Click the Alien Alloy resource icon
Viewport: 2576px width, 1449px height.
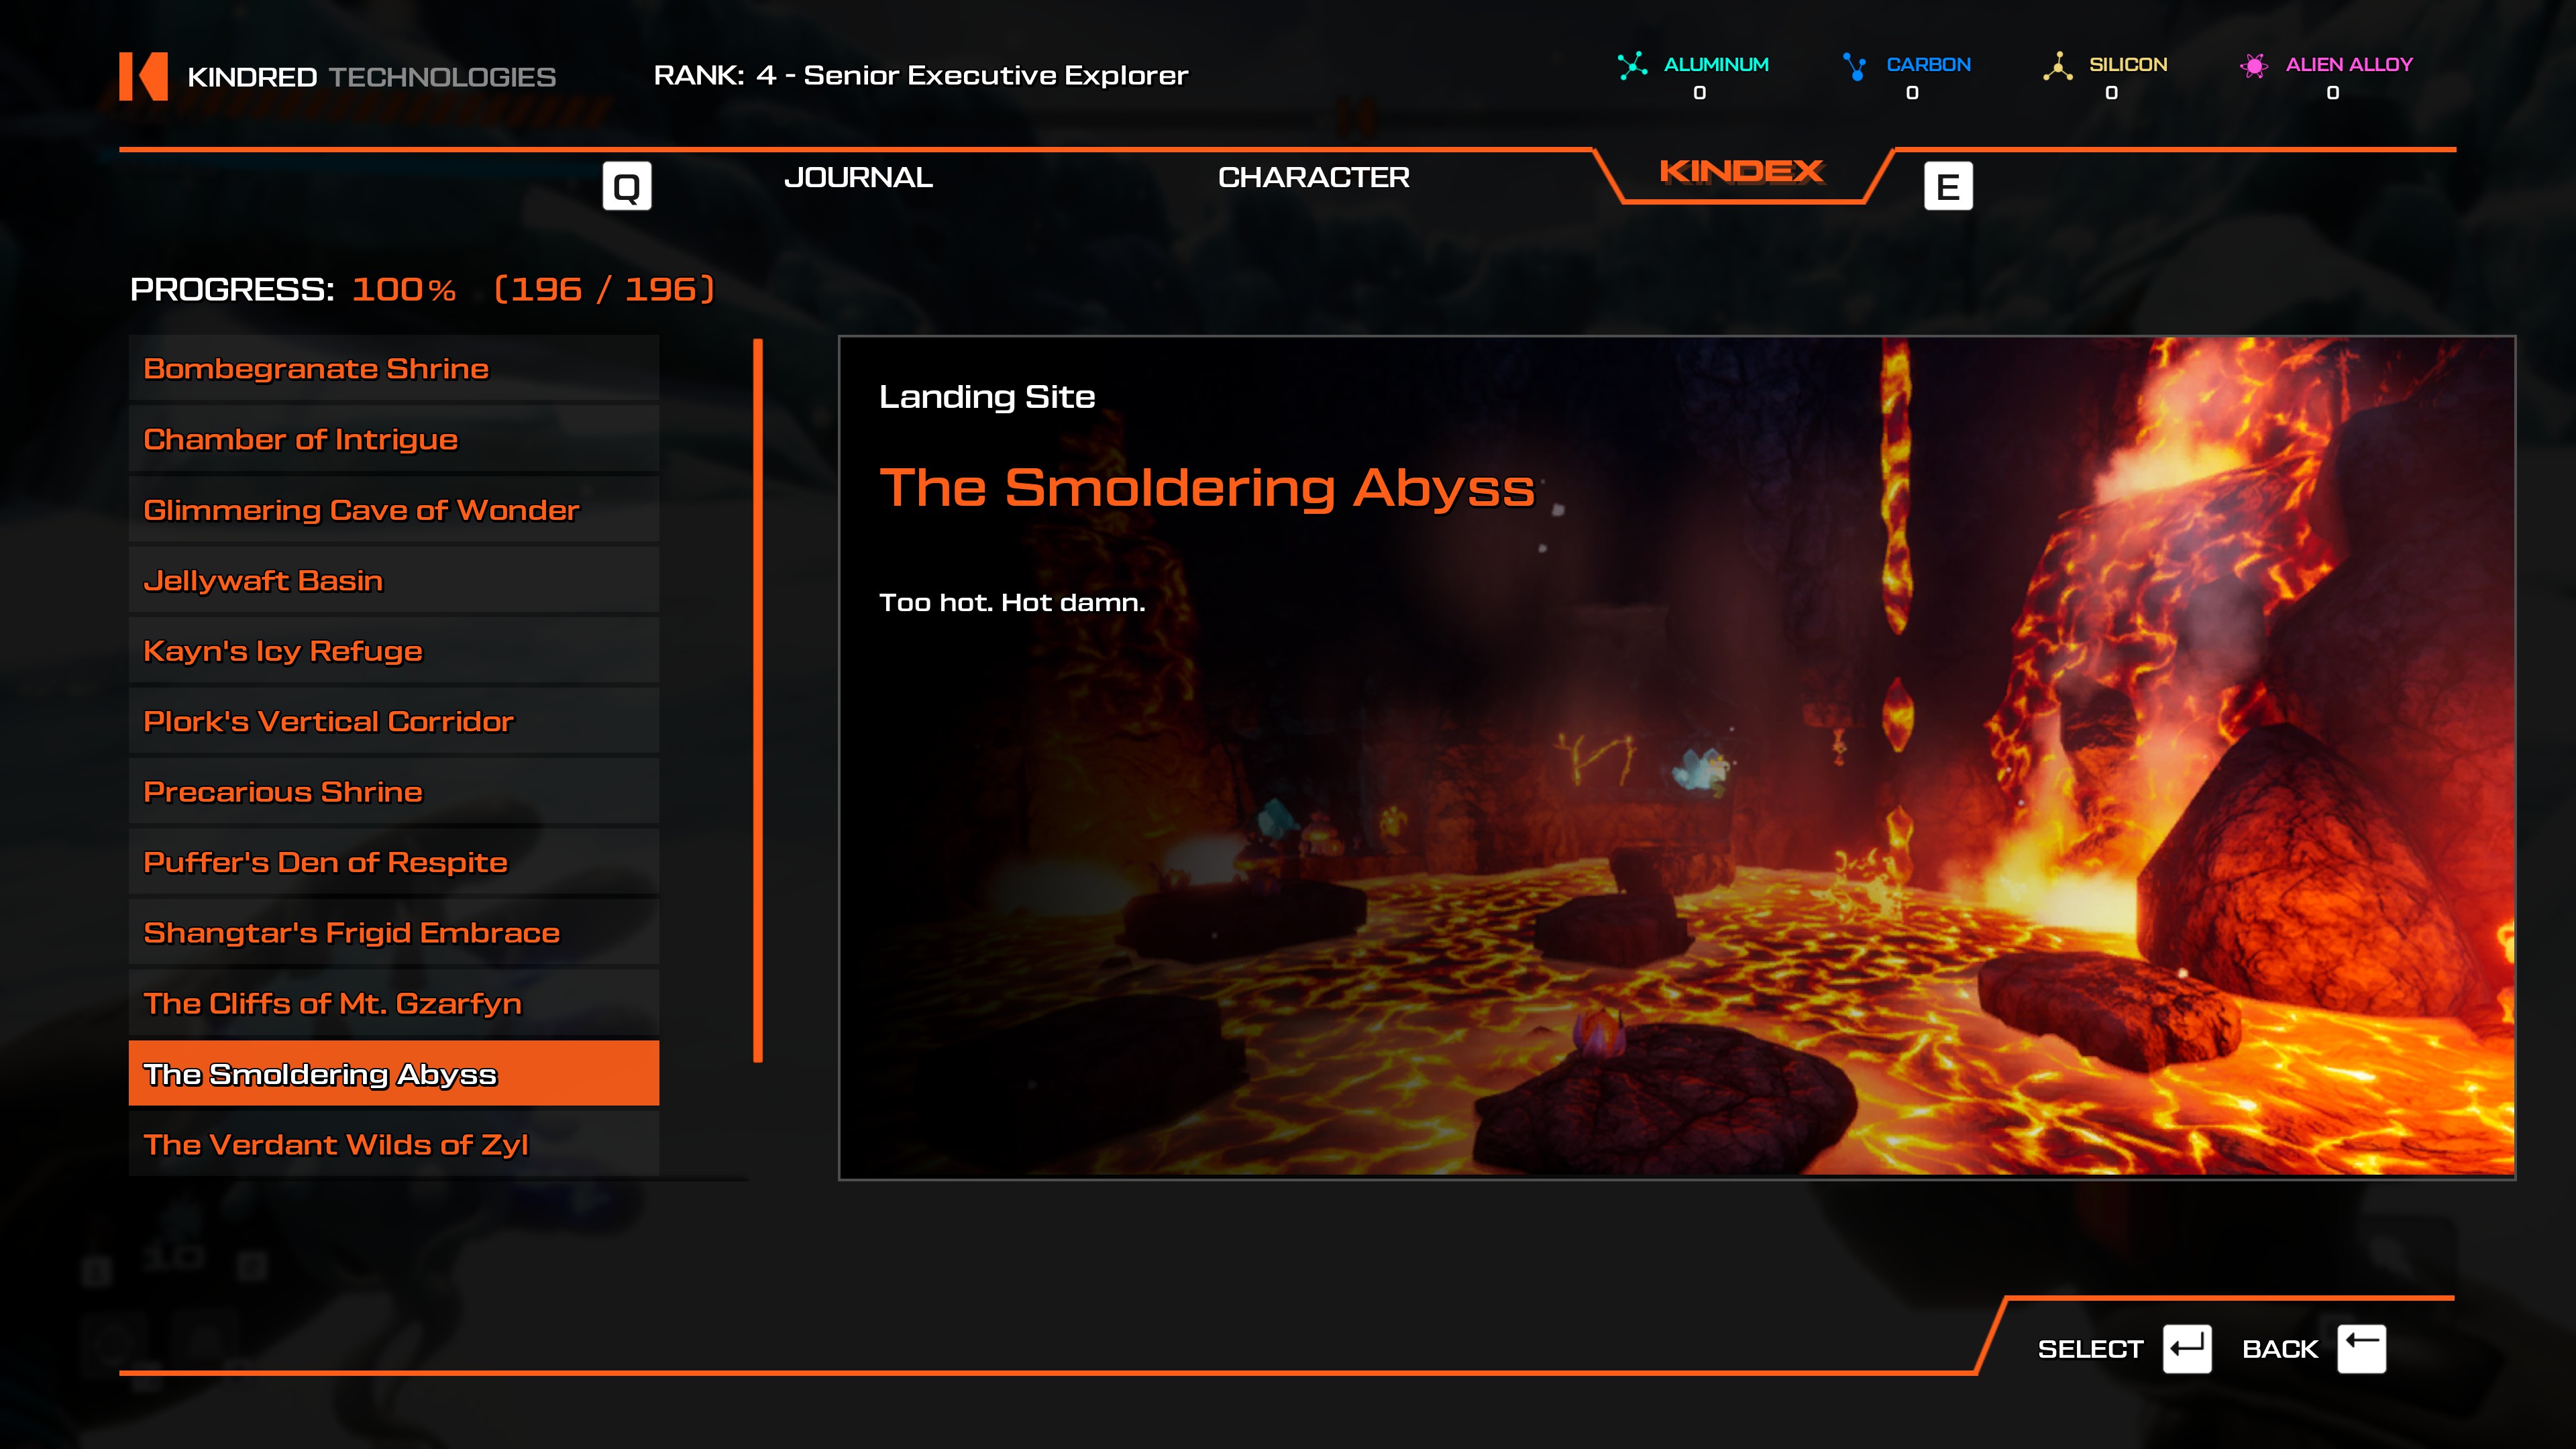[2253, 66]
